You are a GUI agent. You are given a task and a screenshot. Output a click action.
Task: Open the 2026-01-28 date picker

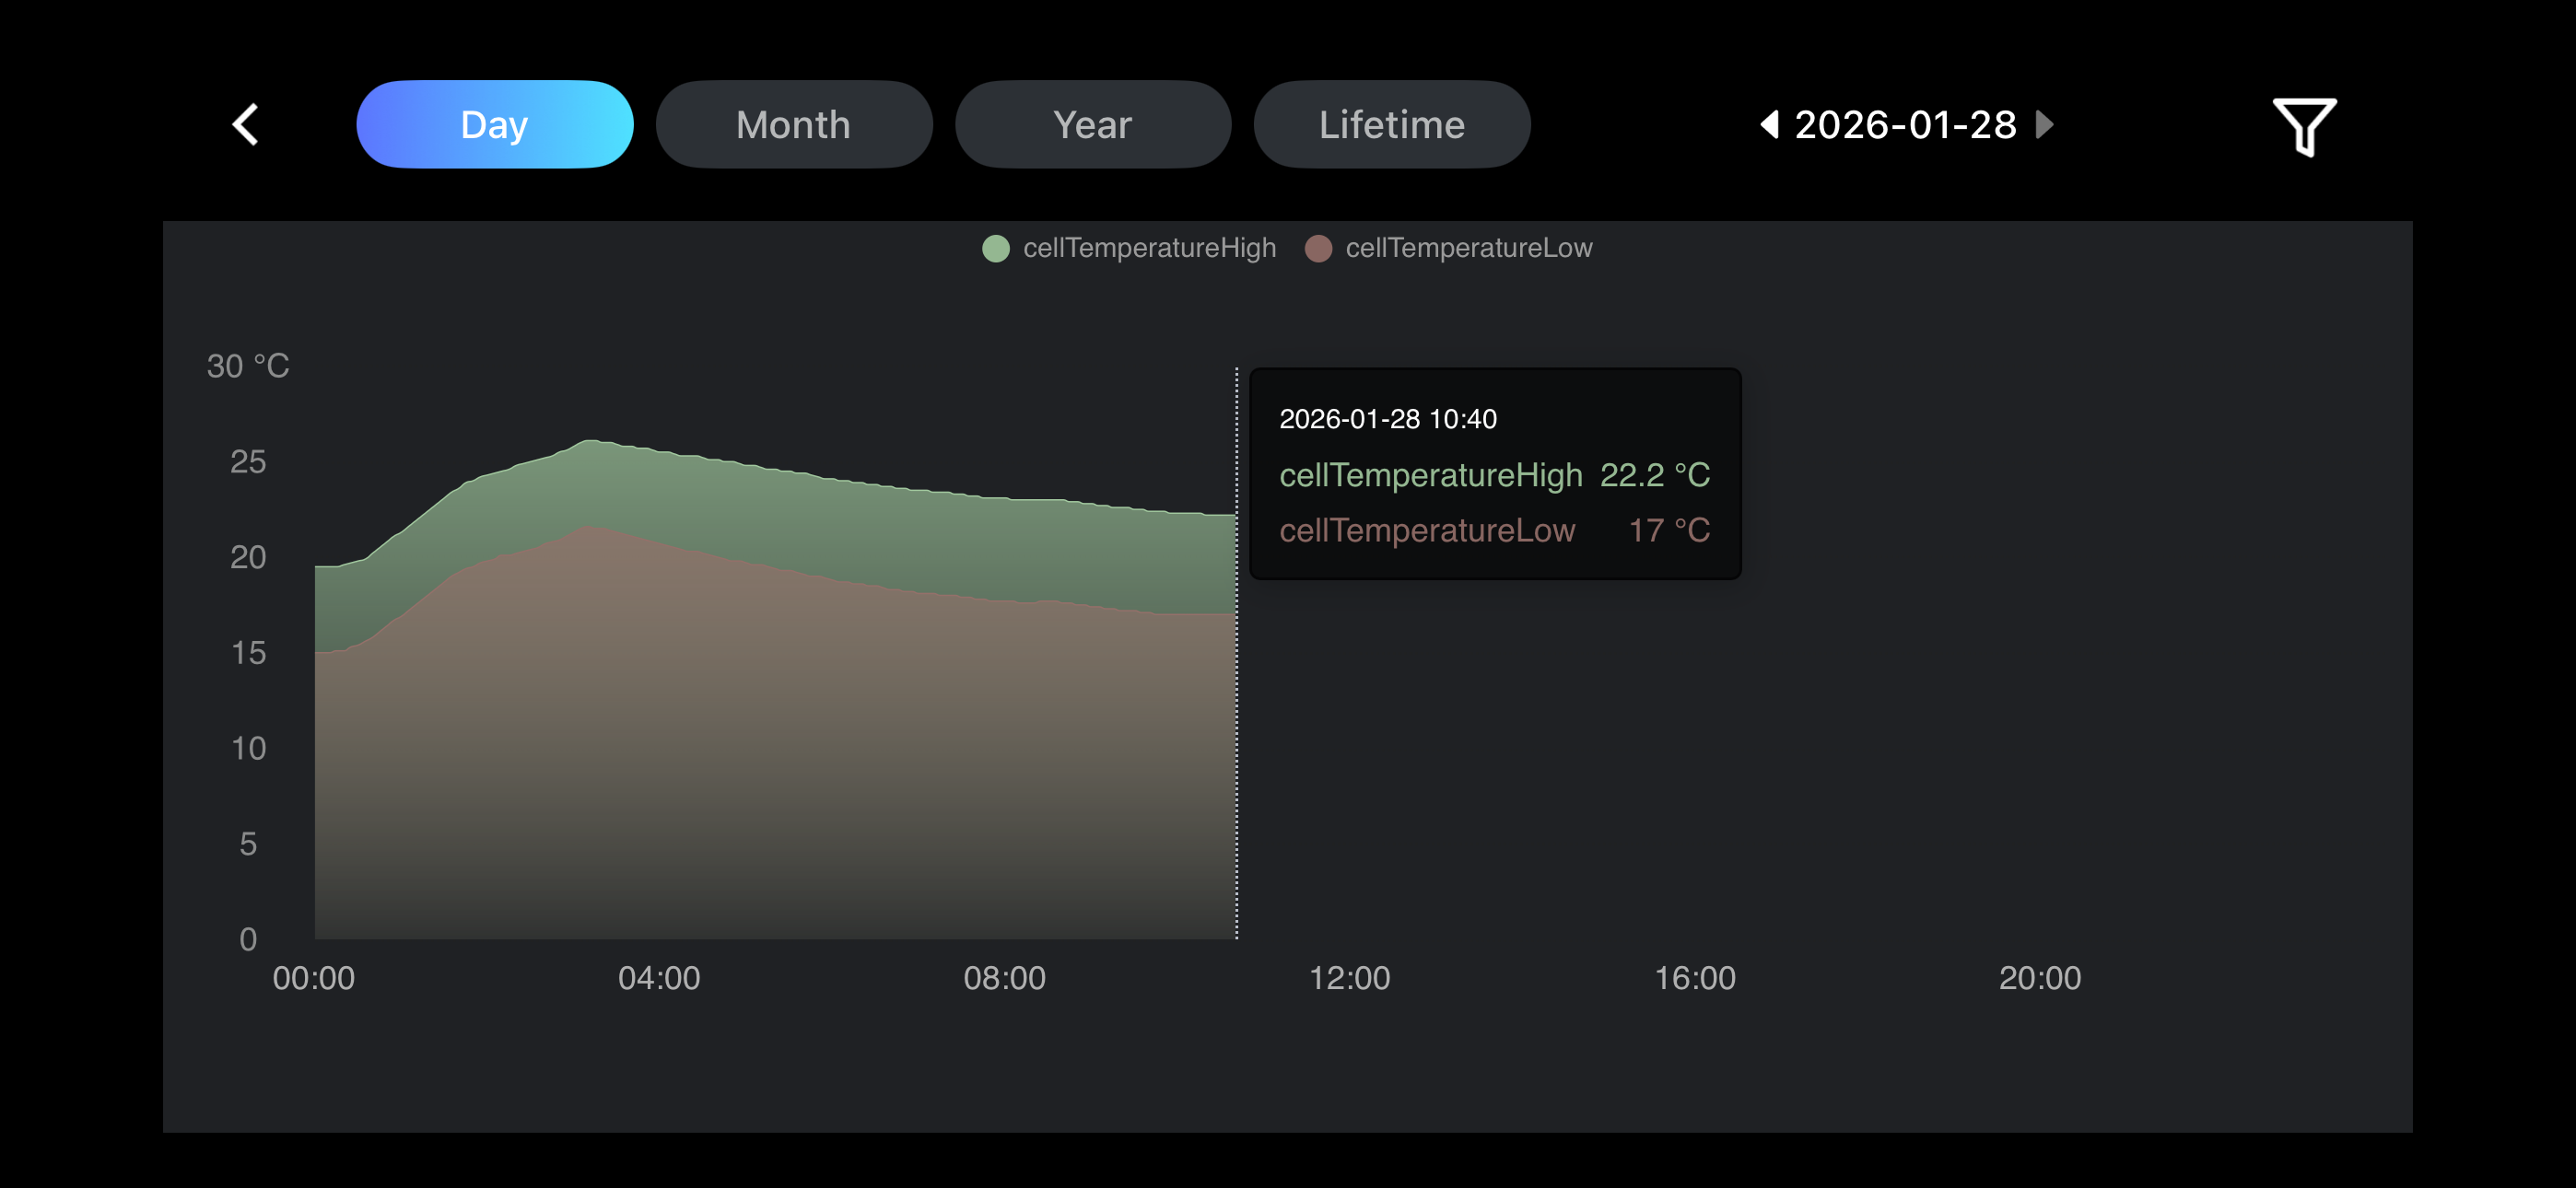pyautogui.click(x=1905, y=125)
